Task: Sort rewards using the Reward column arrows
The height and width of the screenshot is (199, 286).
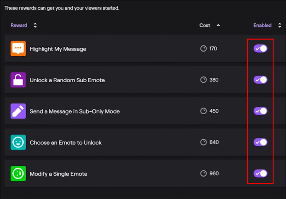Action: [x=35, y=25]
